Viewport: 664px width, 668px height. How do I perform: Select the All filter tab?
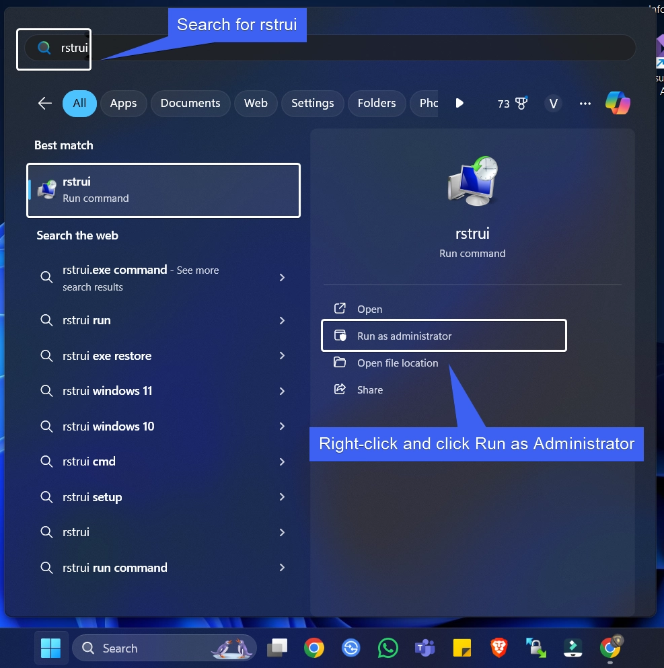79,103
